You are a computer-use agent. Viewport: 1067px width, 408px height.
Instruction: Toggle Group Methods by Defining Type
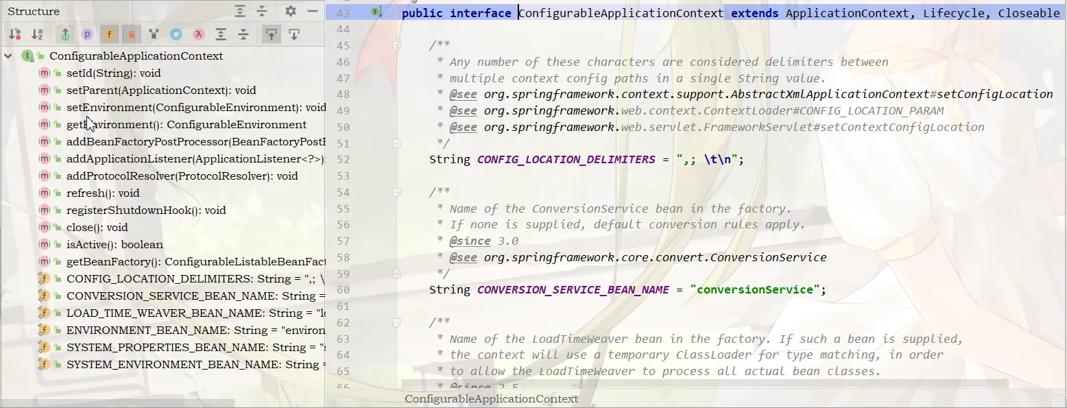[65, 34]
